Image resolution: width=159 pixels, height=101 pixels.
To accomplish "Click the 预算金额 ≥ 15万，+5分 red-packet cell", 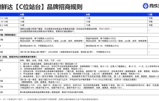I will [89, 86].
